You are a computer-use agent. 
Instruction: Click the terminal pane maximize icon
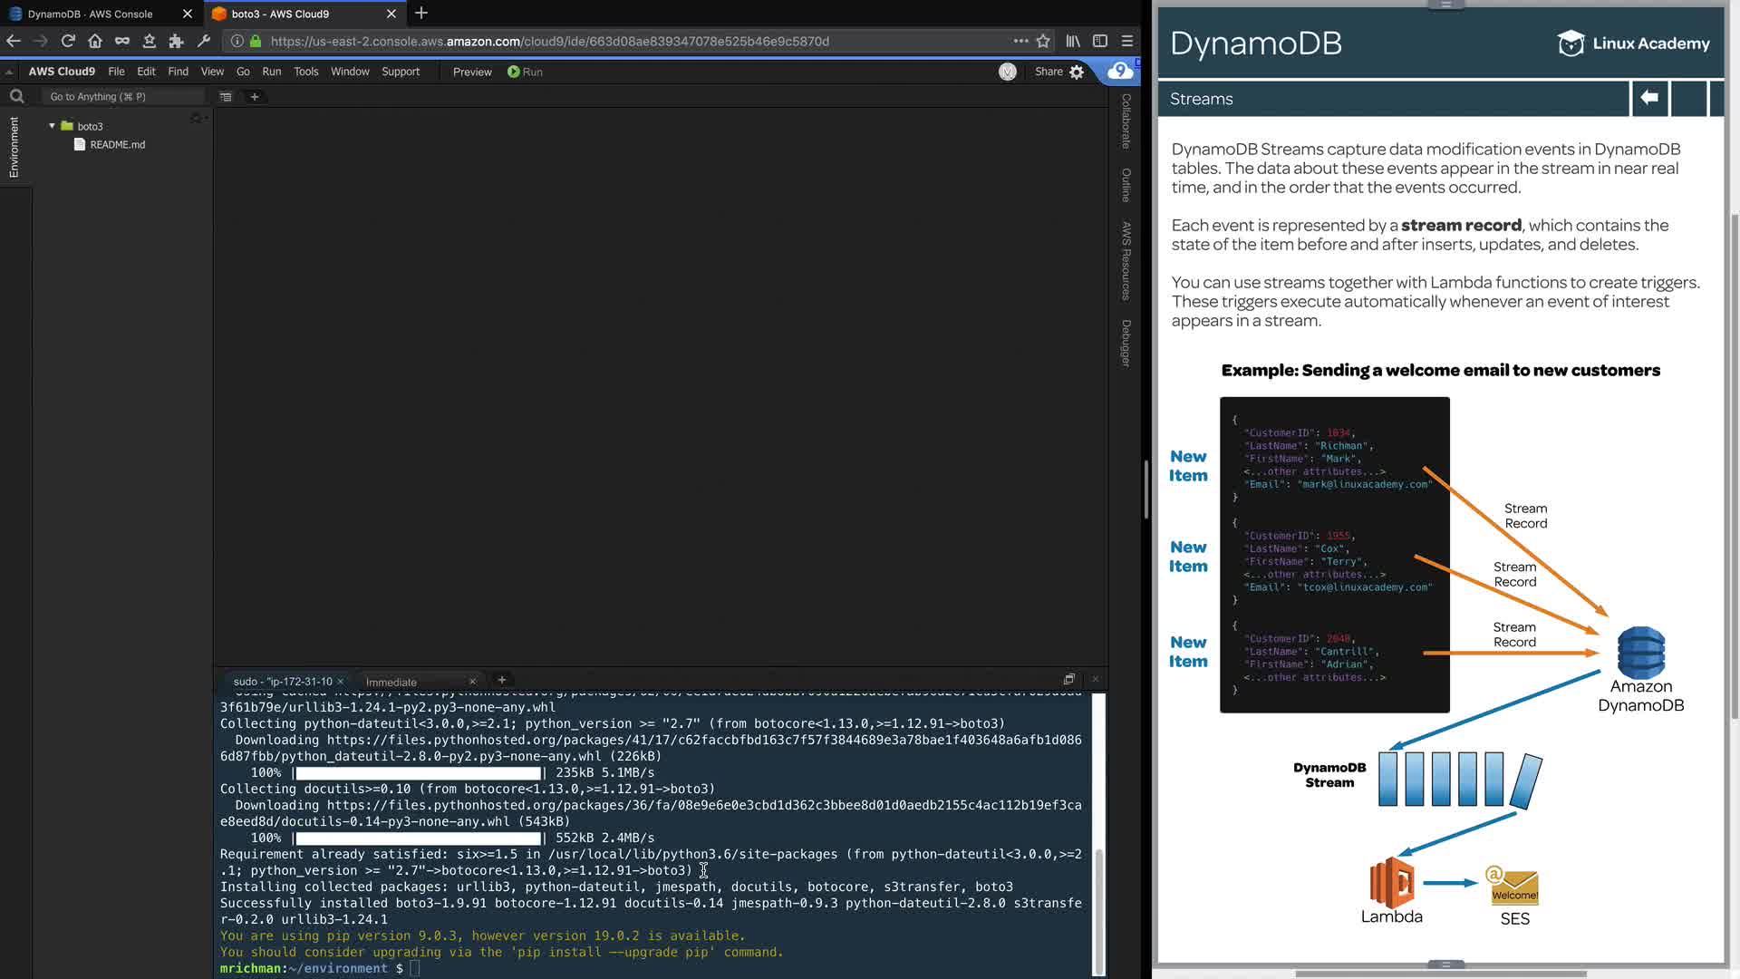pyautogui.click(x=1069, y=679)
